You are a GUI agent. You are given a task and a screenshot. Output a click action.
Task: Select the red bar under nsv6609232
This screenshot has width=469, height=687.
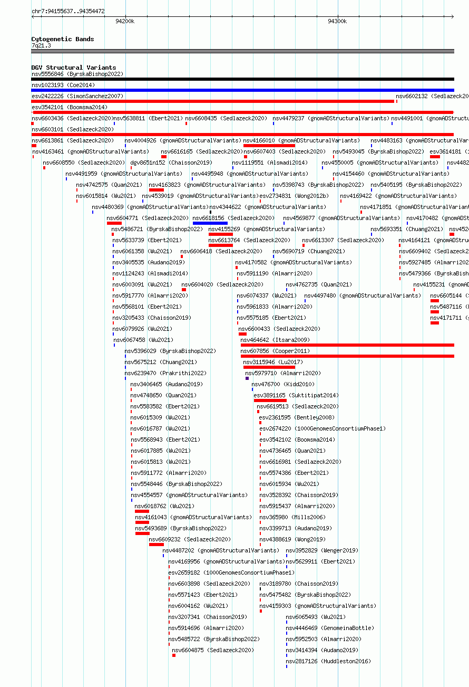[x=157, y=545]
